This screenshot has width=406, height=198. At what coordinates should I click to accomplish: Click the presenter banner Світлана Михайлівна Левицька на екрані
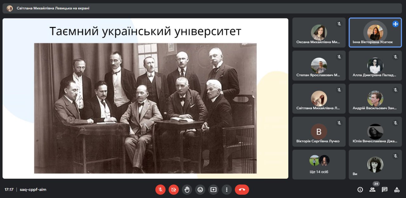click(x=202, y=8)
